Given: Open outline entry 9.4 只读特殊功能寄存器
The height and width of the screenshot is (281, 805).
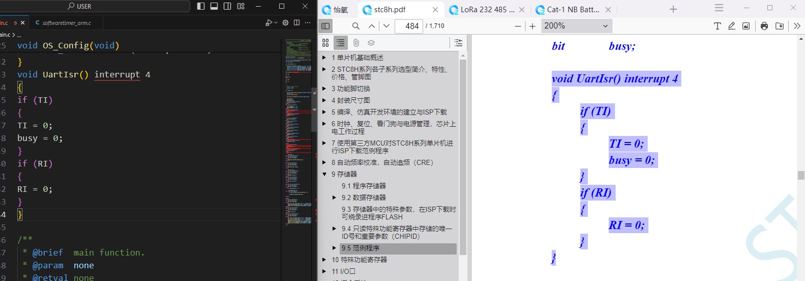Looking at the screenshot, I should pyautogui.click(x=397, y=232).
